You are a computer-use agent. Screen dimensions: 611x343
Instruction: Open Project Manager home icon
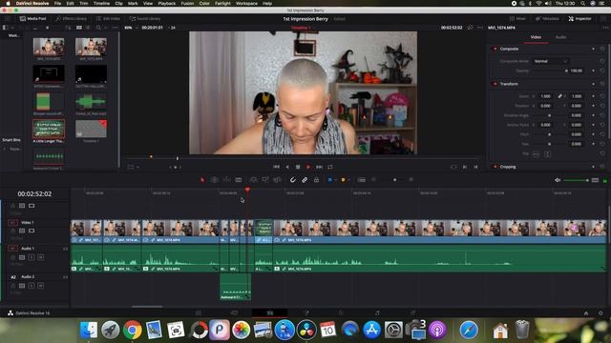(585, 313)
